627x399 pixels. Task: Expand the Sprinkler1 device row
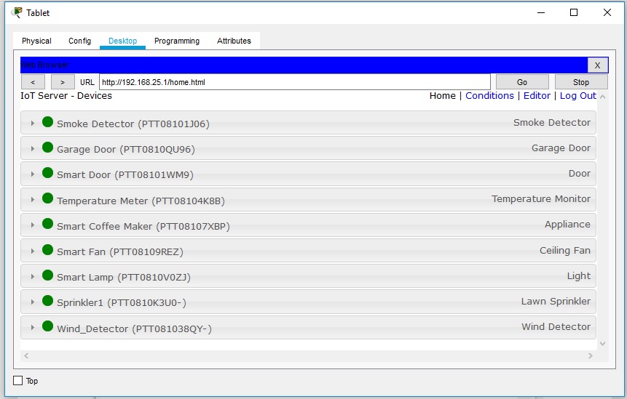(x=32, y=302)
